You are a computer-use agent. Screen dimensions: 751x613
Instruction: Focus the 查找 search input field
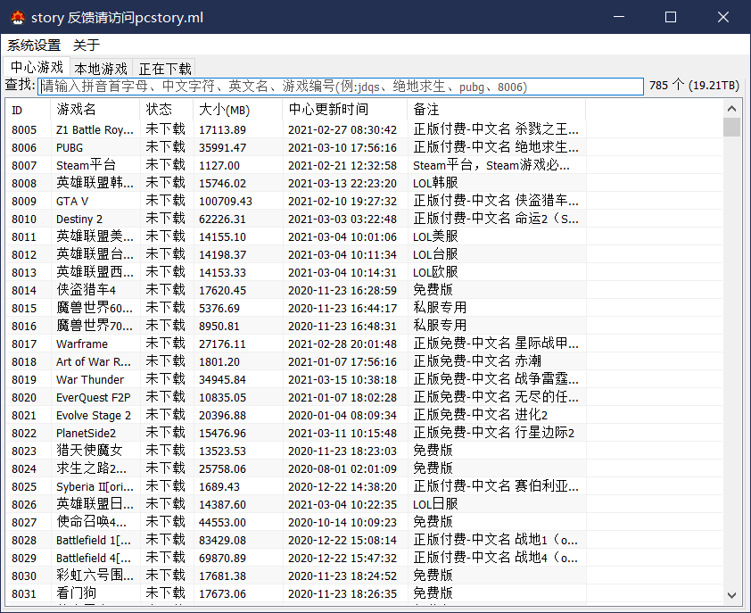(x=340, y=87)
